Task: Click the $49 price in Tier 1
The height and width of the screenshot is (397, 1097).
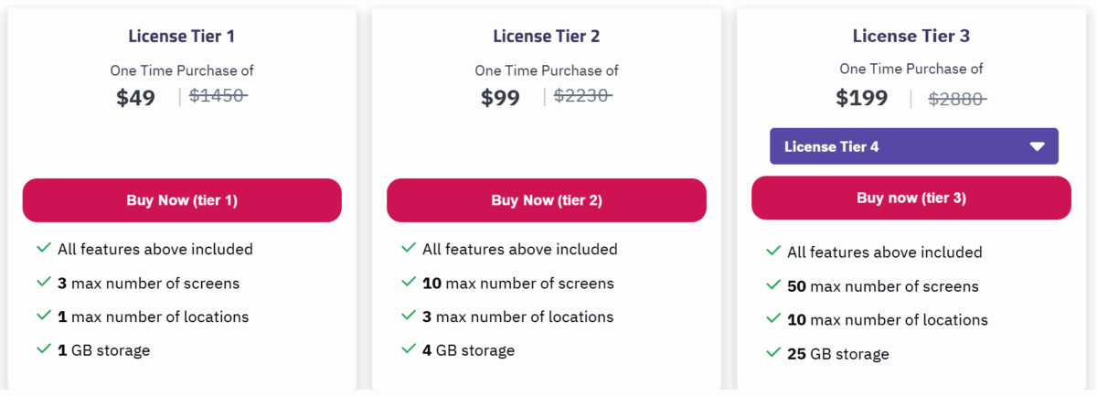Action: [136, 98]
